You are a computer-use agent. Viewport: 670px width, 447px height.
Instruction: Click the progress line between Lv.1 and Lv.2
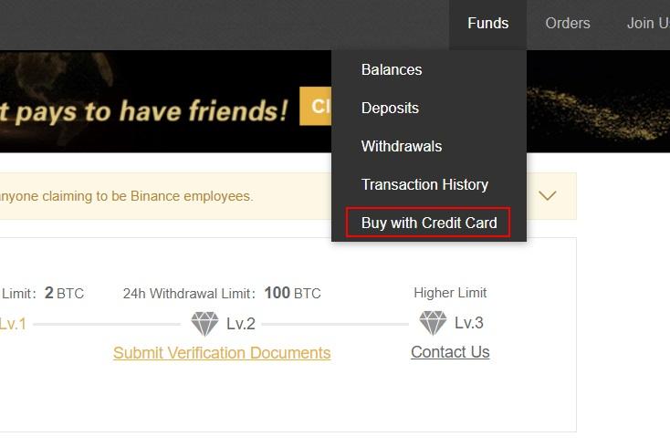107,325
